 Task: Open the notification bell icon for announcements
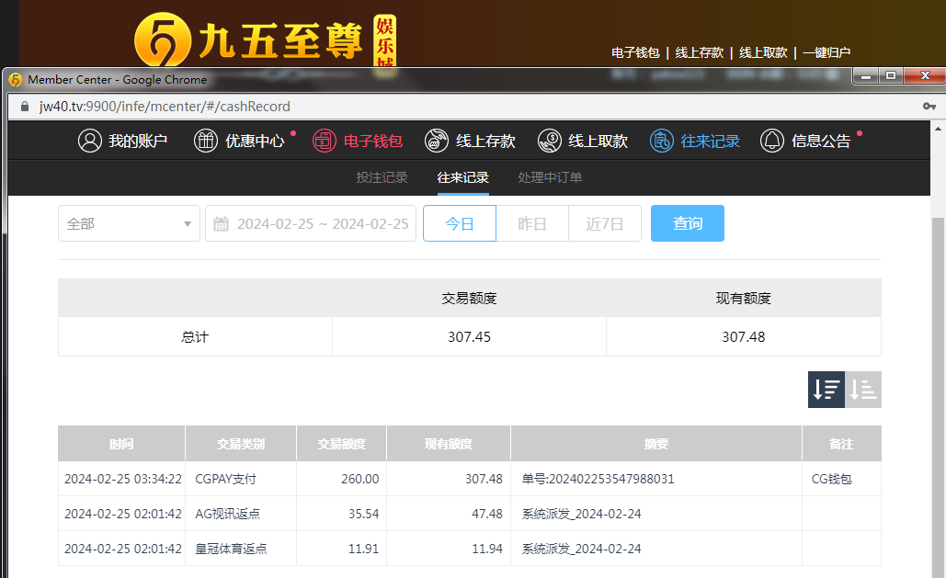pos(772,141)
